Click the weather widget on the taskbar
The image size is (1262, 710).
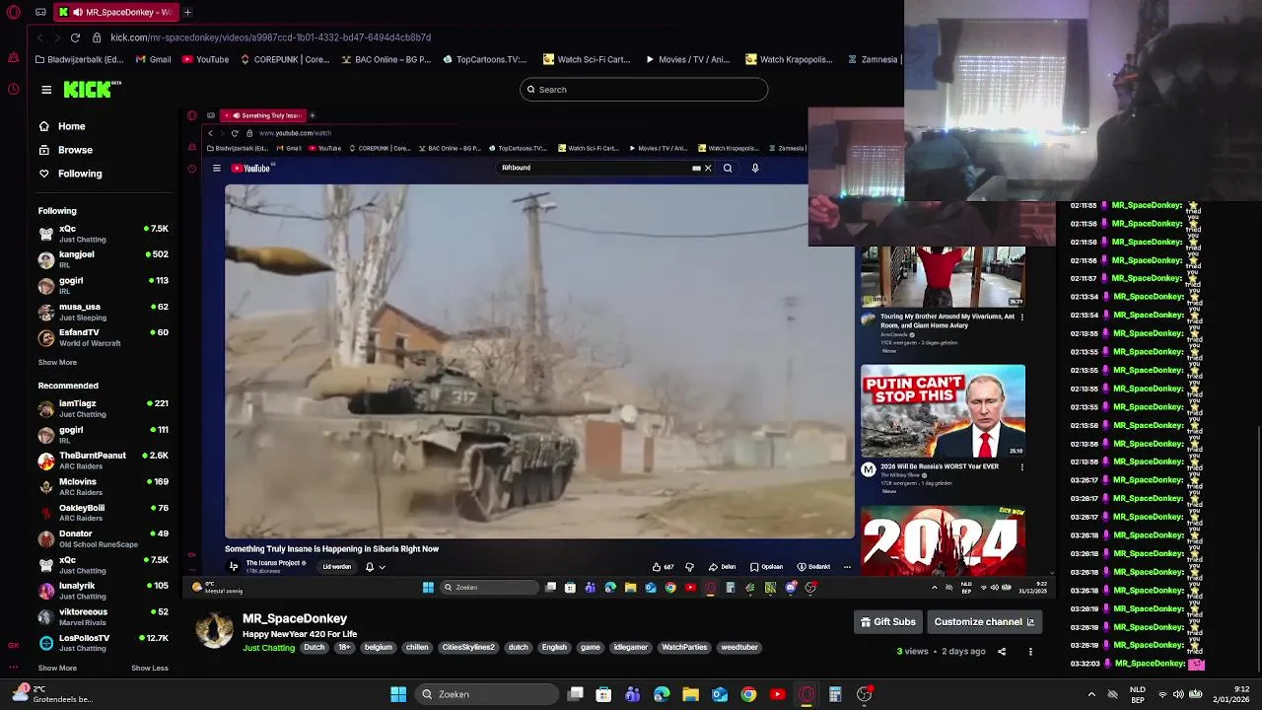click(x=51, y=694)
